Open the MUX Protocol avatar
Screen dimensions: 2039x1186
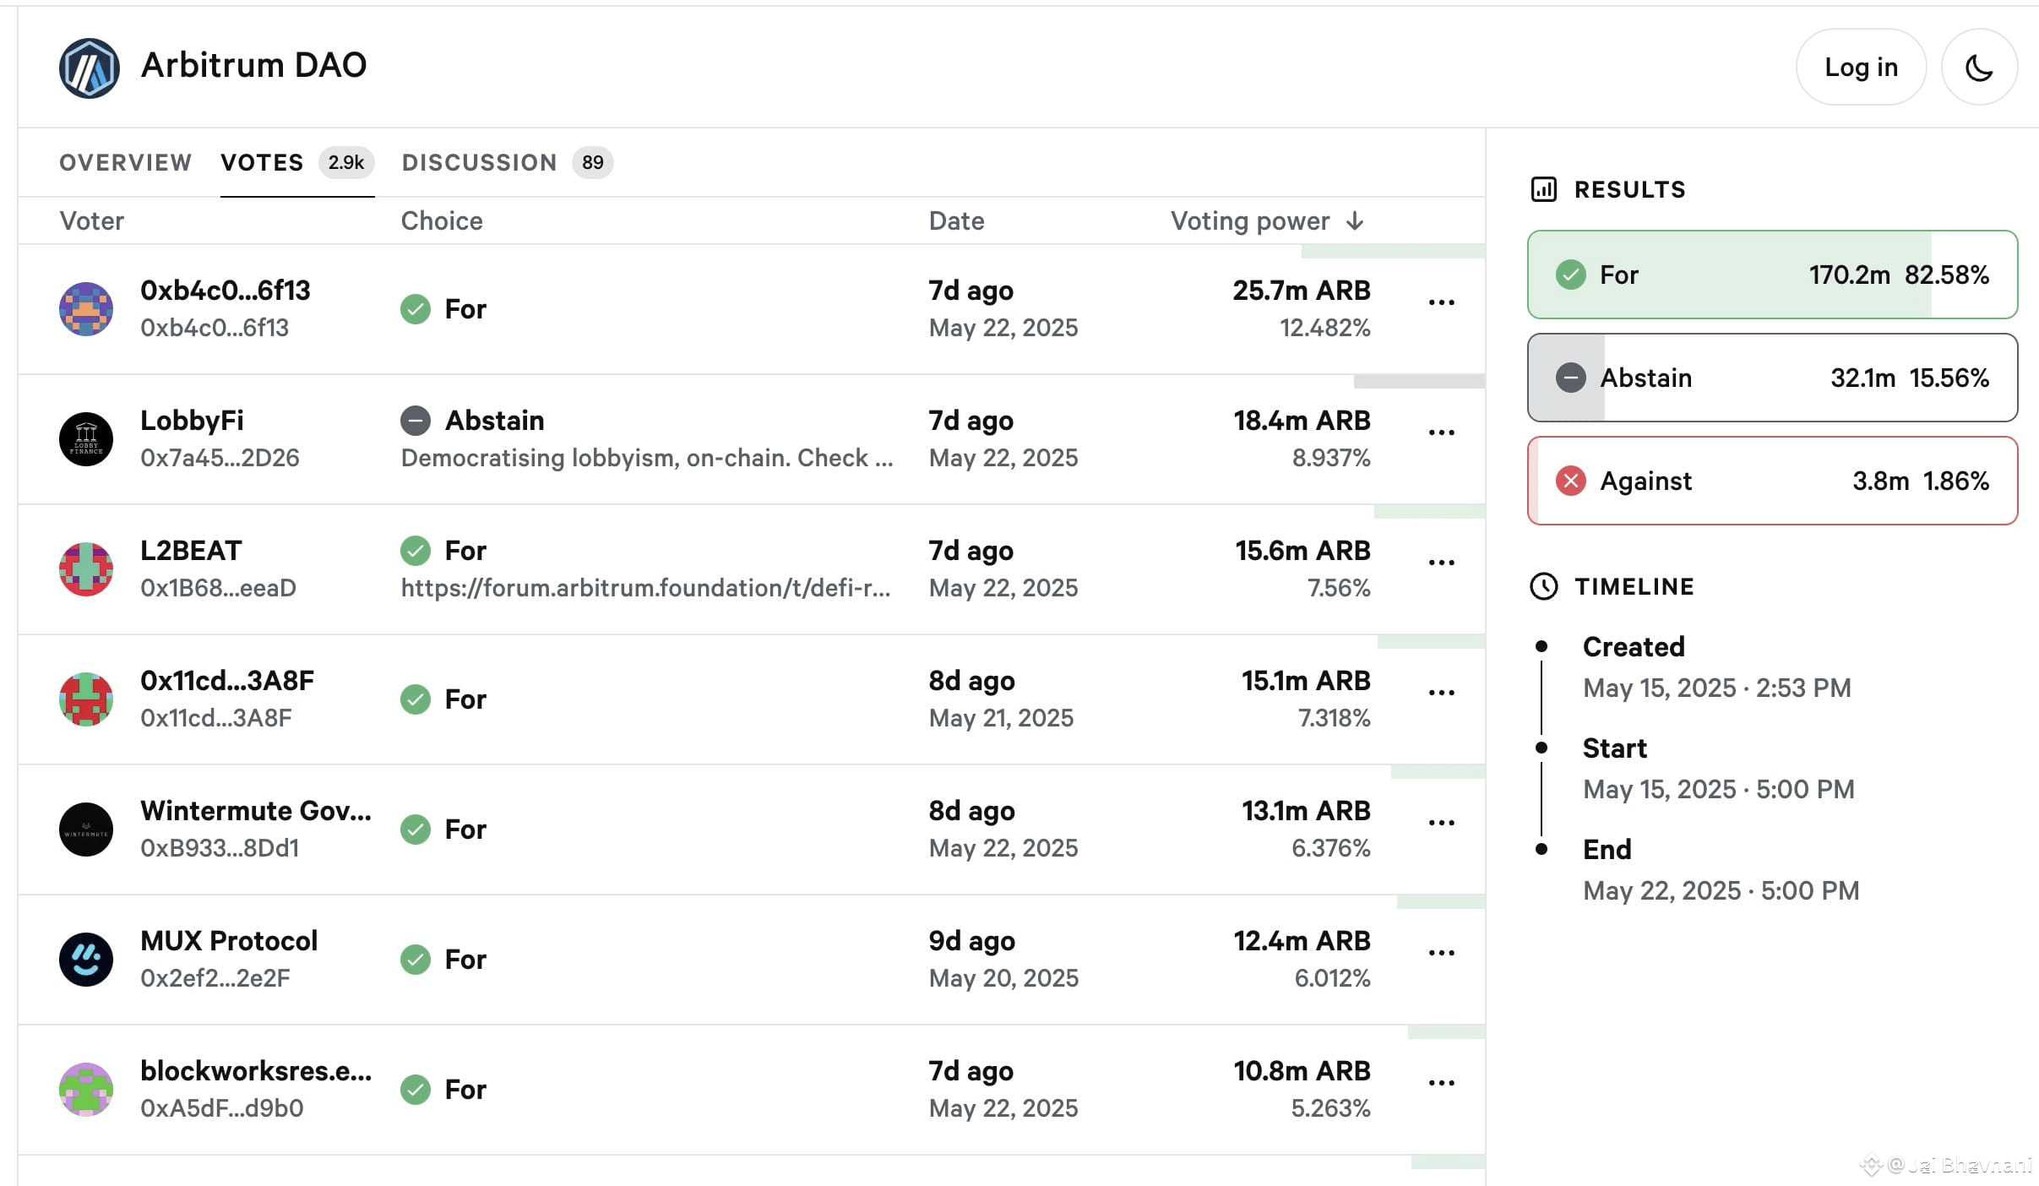(x=86, y=960)
